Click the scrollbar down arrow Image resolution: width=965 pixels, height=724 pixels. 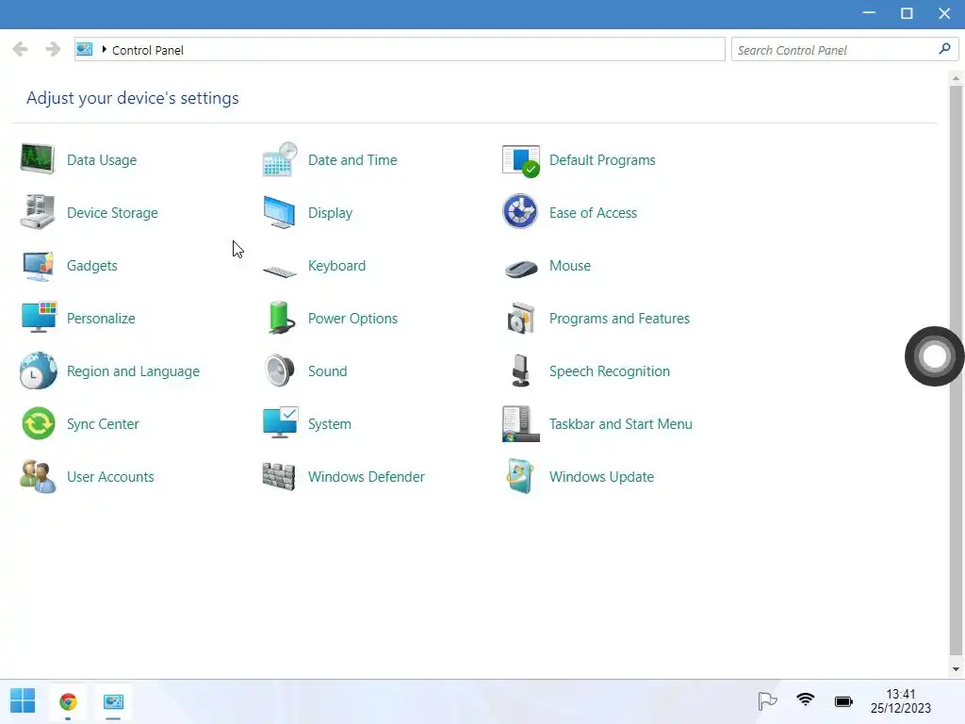956,669
